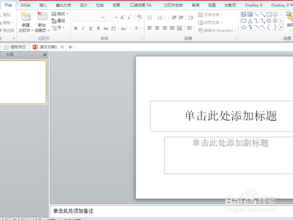Image resolution: width=293 pixels, height=220 pixels.
Task: Select the down block arrow shape
Action: (x=275, y=21)
